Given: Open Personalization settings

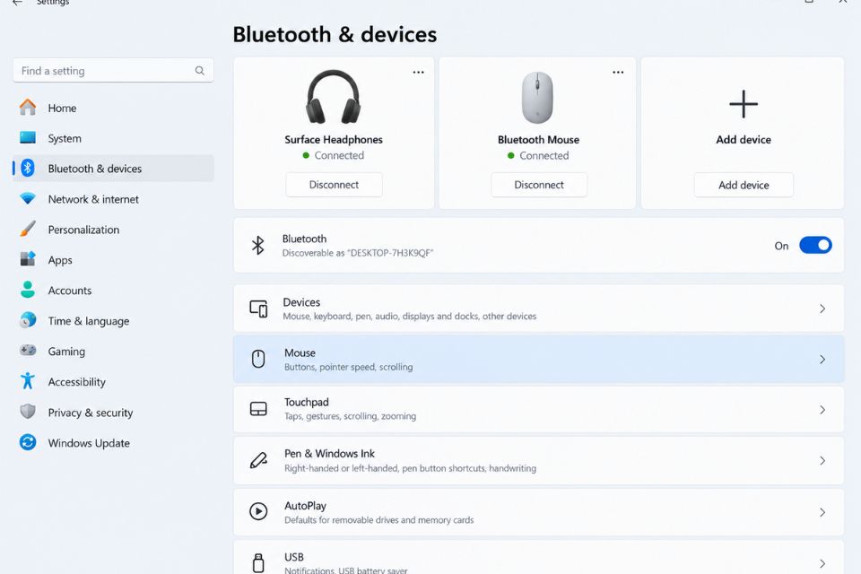Looking at the screenshot, I should 113,230.
